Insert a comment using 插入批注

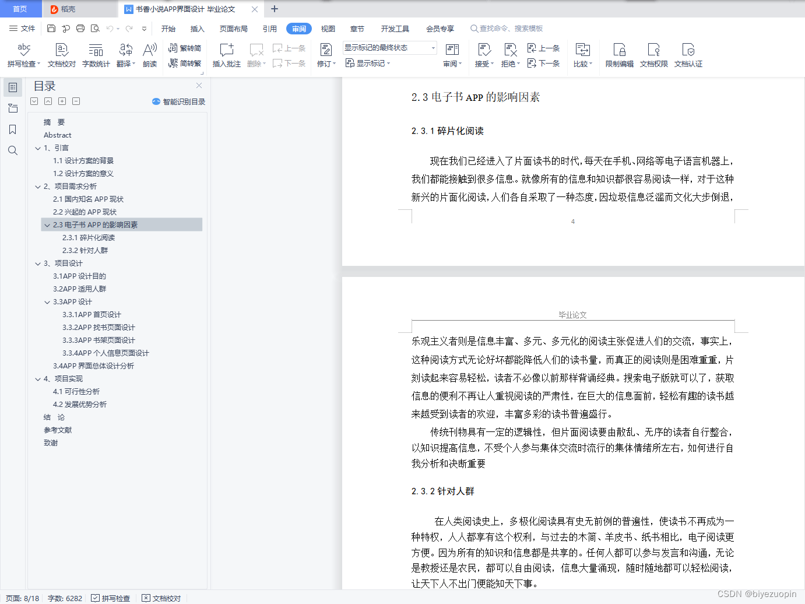(226, 55)
